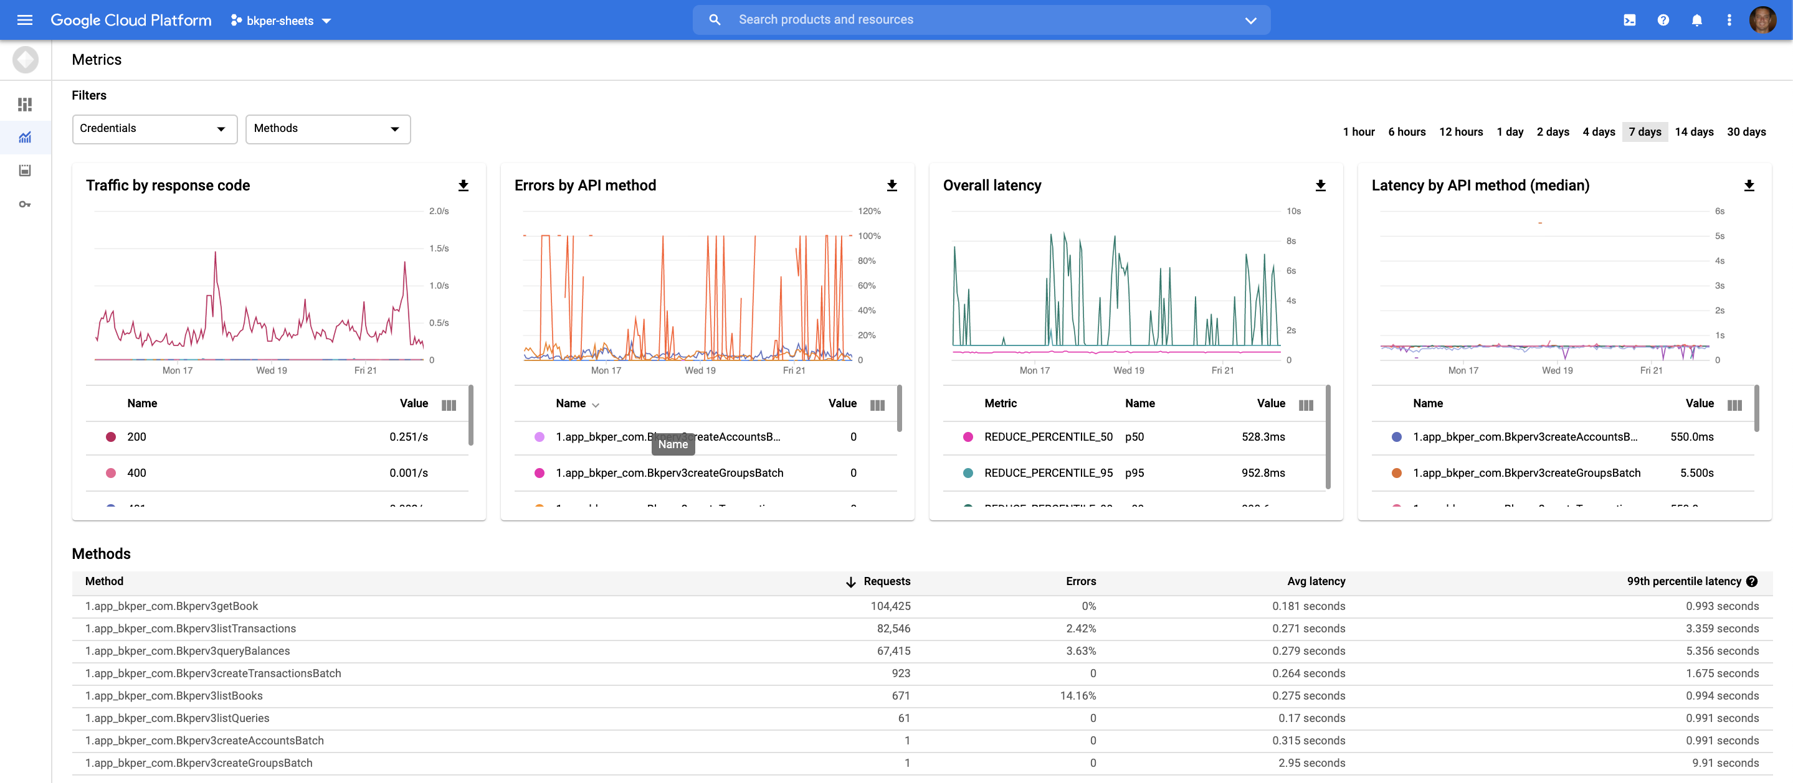Open the Credentials dropdown filter
The height and width of the screenshot is (783, 1793).
pyautogui.click(x=153, y=128)
